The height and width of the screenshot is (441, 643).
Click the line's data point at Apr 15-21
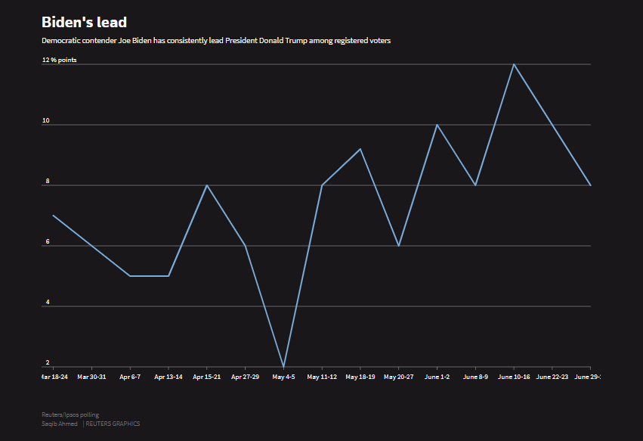pos(207,185)
